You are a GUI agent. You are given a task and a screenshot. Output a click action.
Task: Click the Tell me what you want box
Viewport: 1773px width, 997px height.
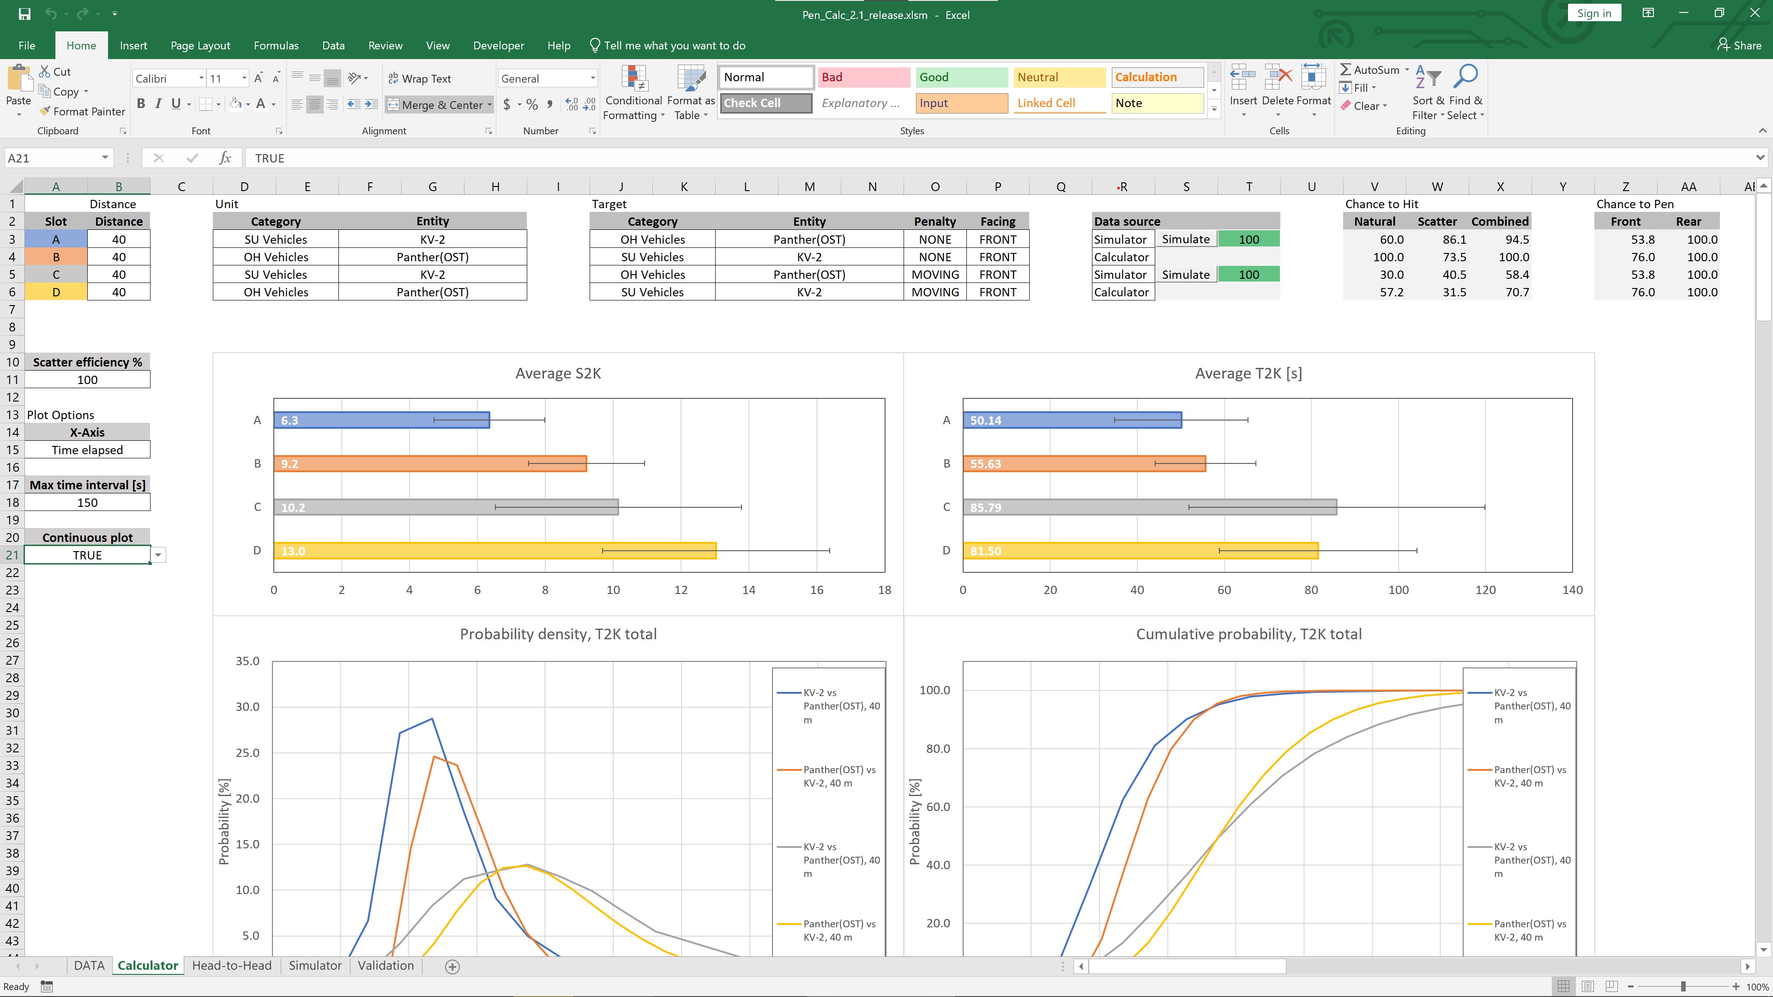[x=668, y=45]
